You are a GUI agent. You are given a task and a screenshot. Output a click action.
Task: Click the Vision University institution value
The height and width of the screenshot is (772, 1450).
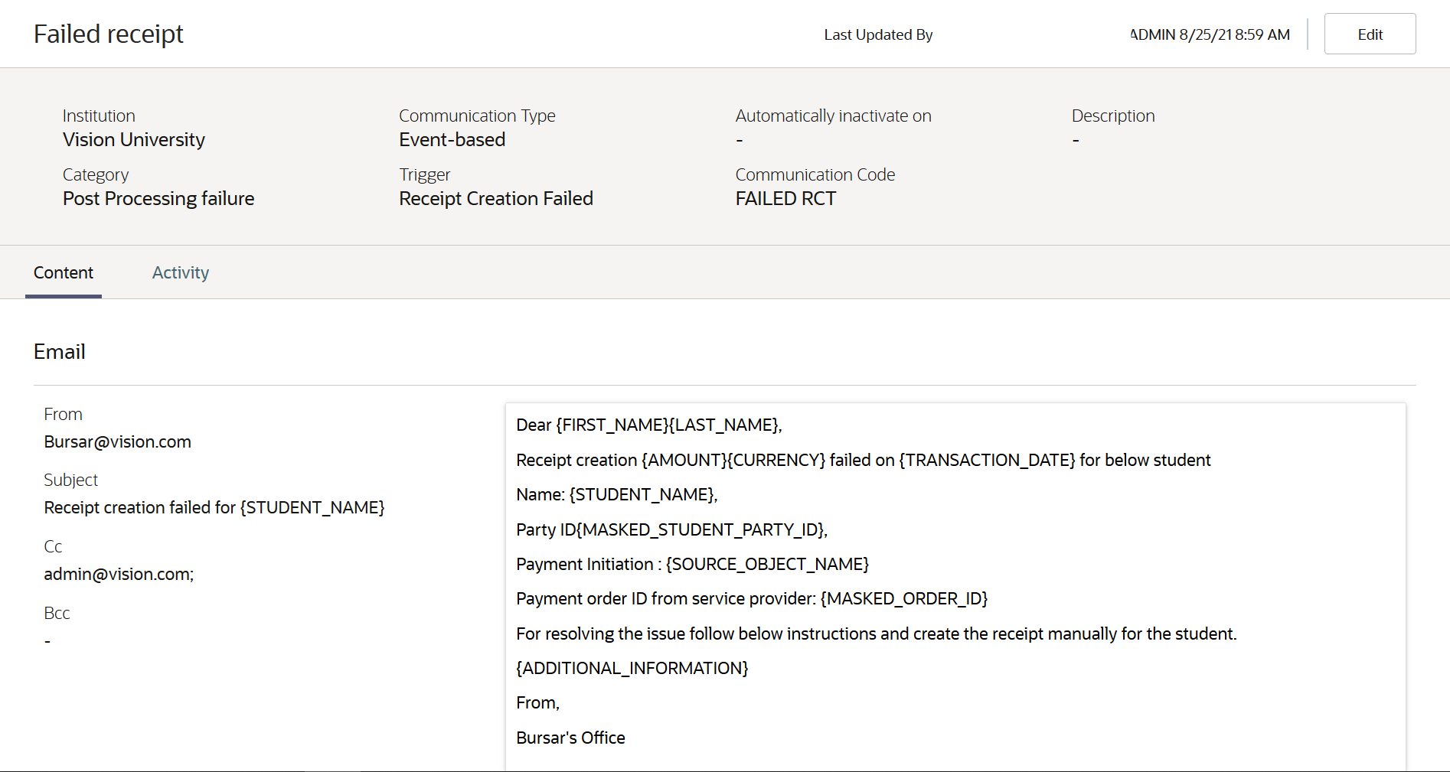pyautogui.click(x=134, y=140)
